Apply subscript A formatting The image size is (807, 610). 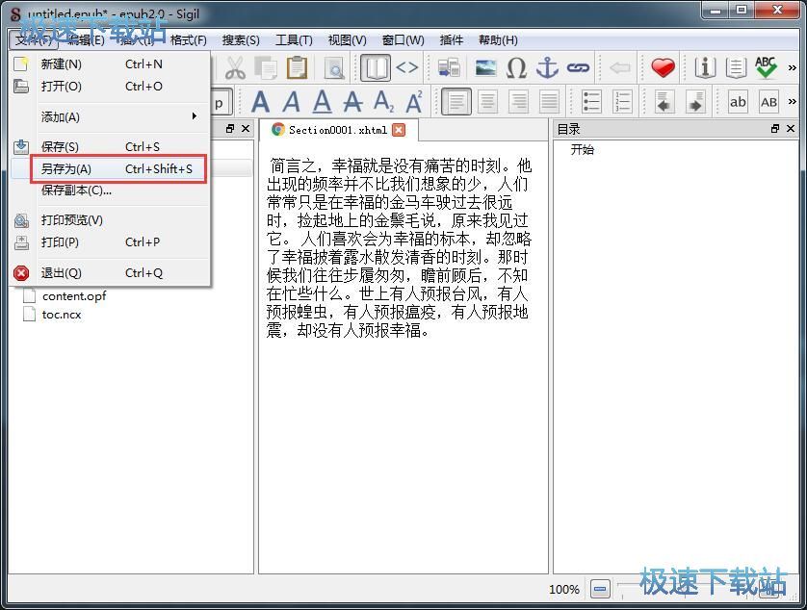click(384, 101)
